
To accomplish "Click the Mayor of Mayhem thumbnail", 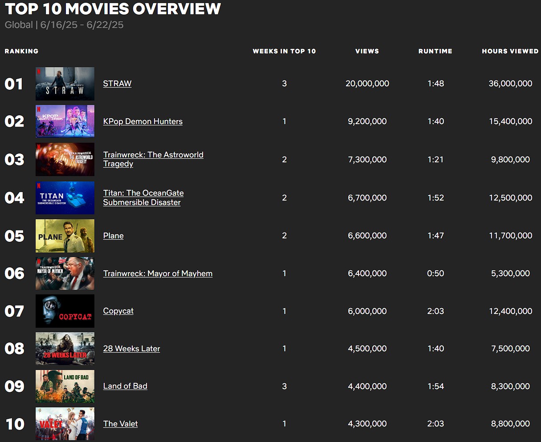I will [x=65, y=273].
